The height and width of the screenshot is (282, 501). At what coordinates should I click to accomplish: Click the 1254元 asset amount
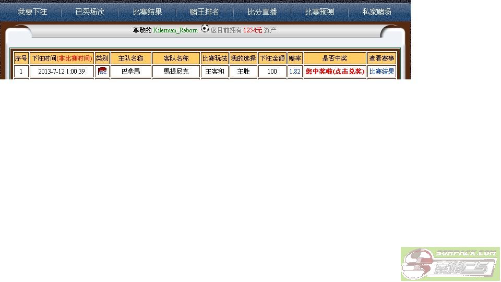pyautogui.click(x=253, y=30)
